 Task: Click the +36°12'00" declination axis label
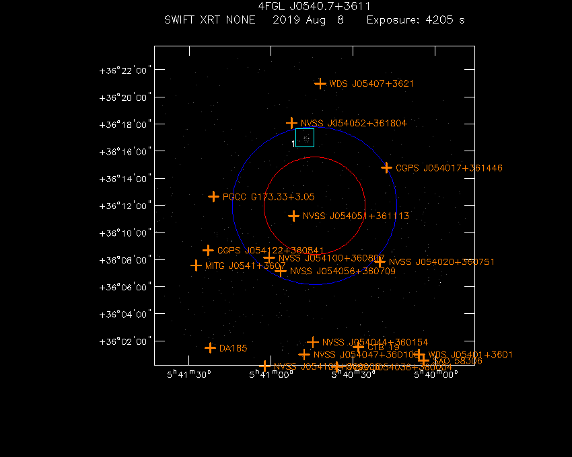(x=125, y=206)
